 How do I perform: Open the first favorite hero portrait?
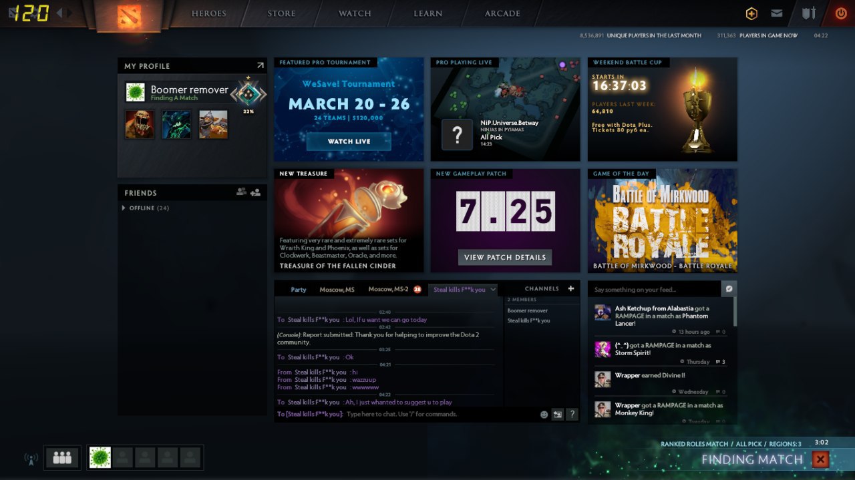tap(140, 124)
